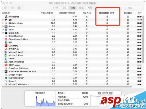This screenshot has width=146, height=109.
Task: Click the 剩余电量 100% line
Action: [x=73, y=97]
